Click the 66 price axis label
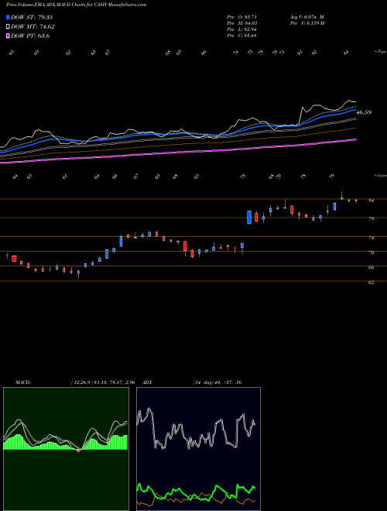The height and width of the screenshot is (511, 387). [371, 268]
